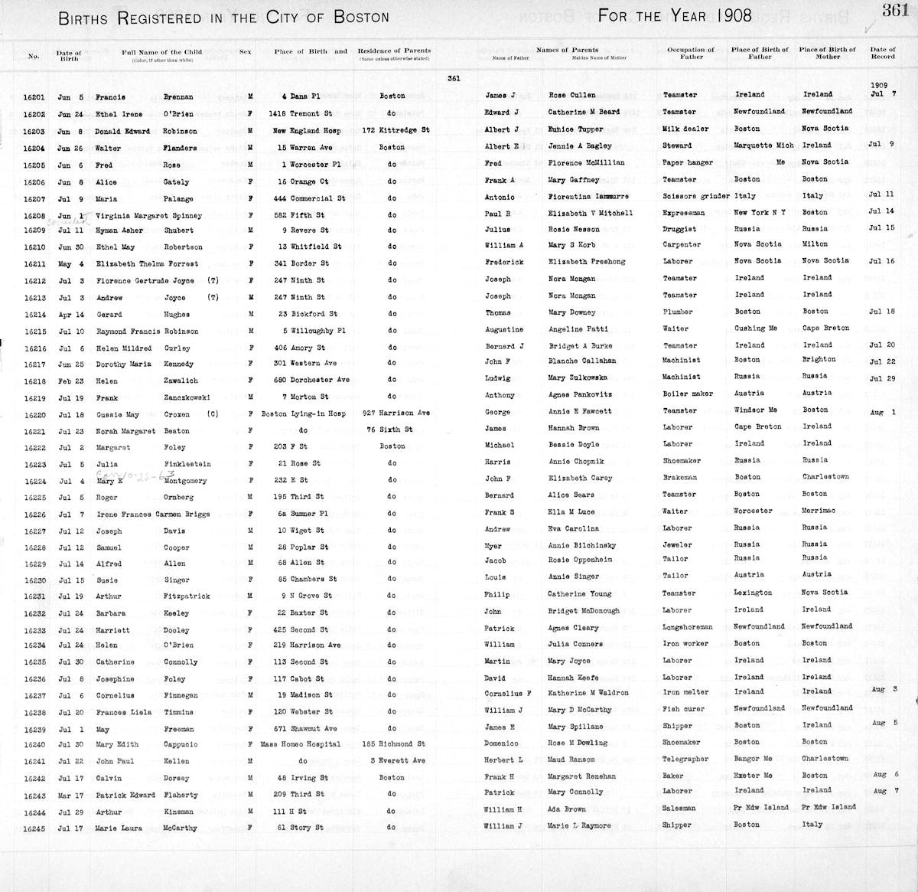Select father birthplace Lexington
This screenshot has height=892, width=918.
click(753, 593)
